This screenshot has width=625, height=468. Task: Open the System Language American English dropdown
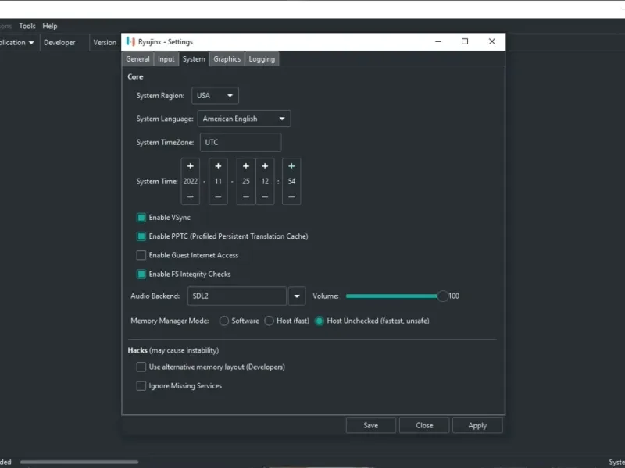click(244, 119)
